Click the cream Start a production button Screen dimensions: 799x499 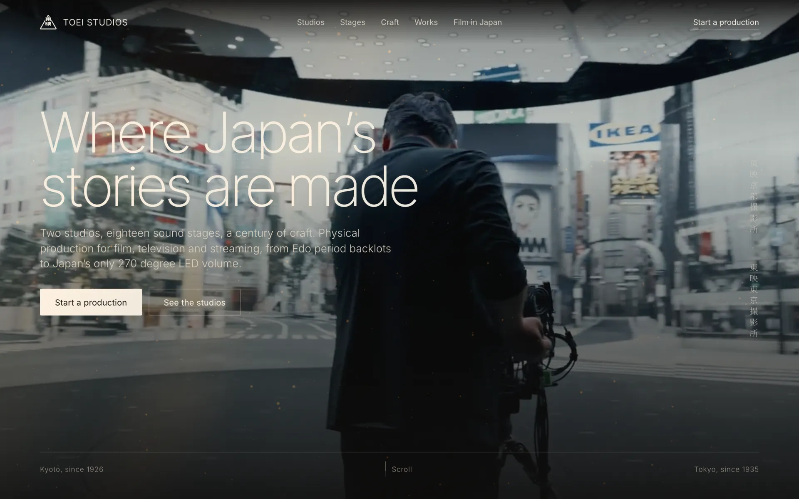[91, 302]
